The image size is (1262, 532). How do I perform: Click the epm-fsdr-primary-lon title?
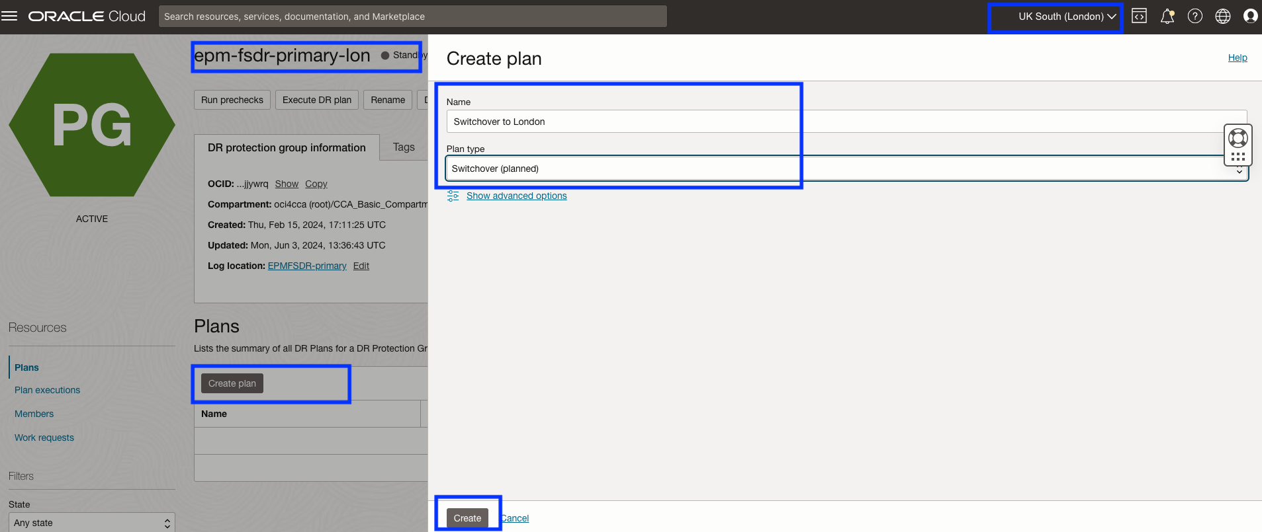pyautogui.click(x=282, y=56)
